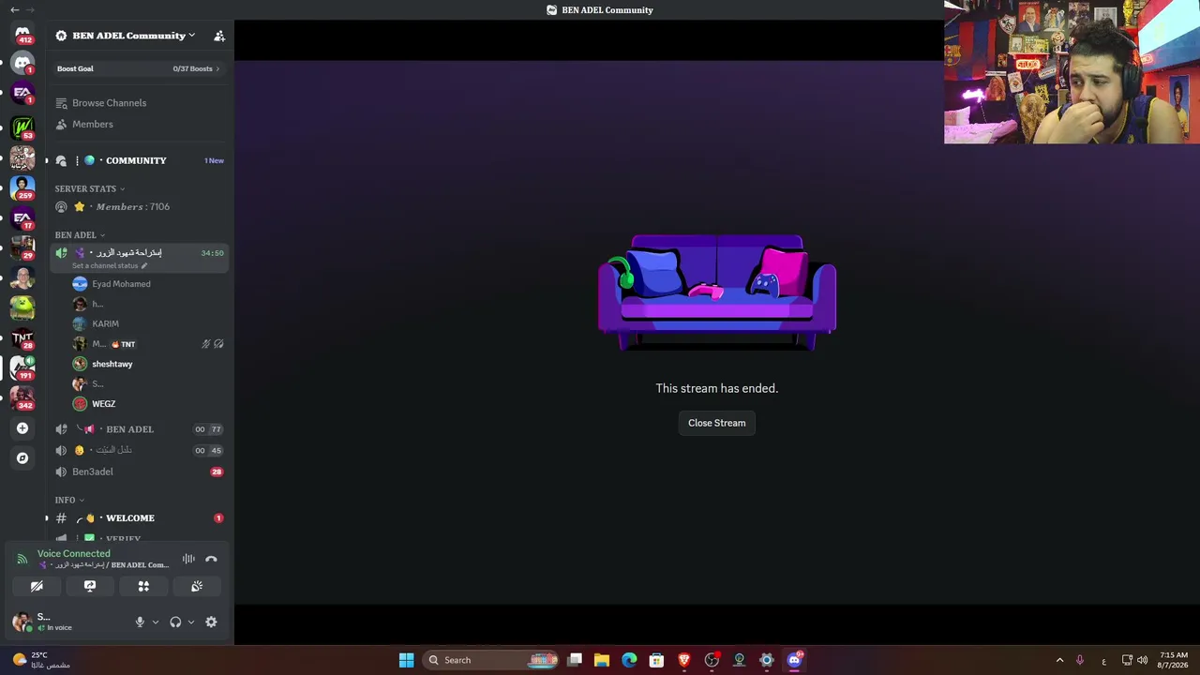Join voice channel with 00 45 limit
This screenshot has width=1200, height=675.
tap(139, 450)
